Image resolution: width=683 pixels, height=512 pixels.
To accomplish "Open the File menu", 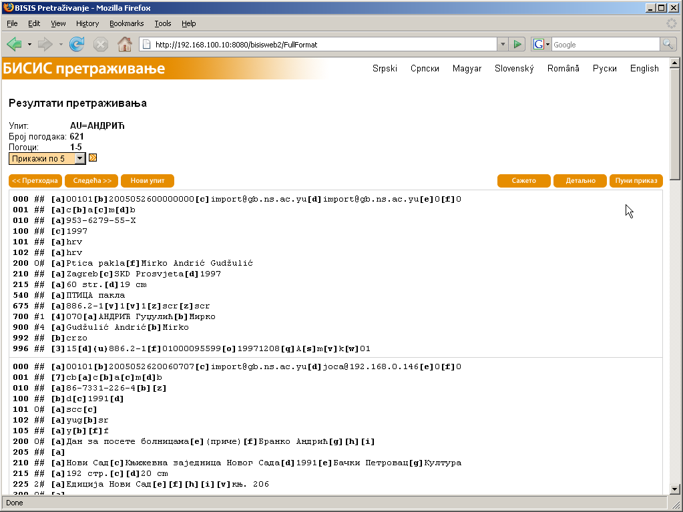I will coord(12,23).
